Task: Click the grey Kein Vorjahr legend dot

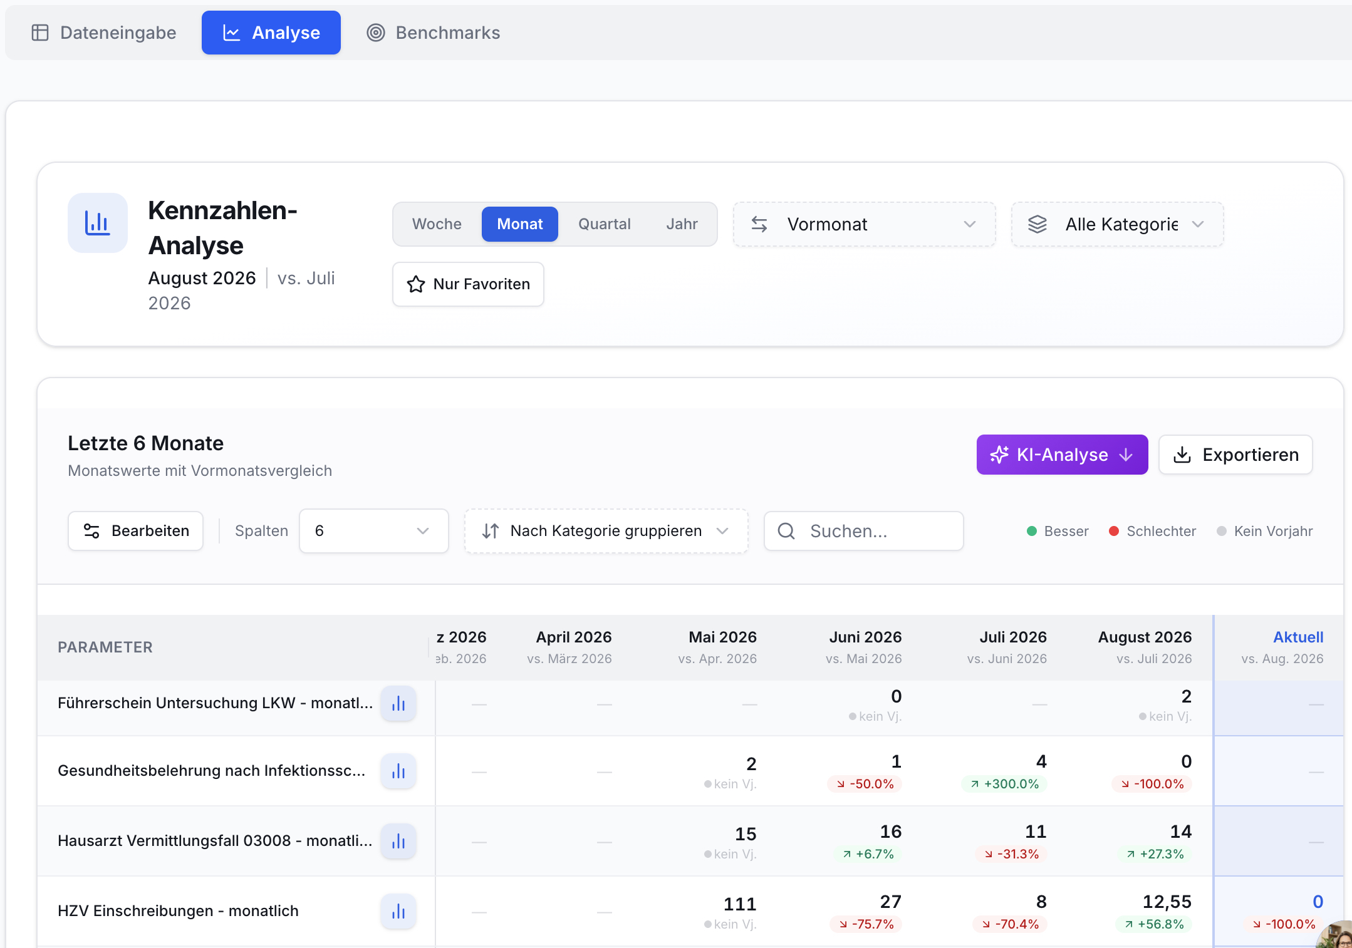Action: [1222, 531]
